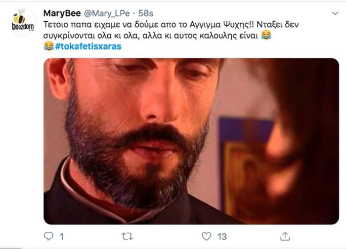Click the laughing emoji after the word είναι
The width and height of the screenshot is (346, 249).
(266, 35)
